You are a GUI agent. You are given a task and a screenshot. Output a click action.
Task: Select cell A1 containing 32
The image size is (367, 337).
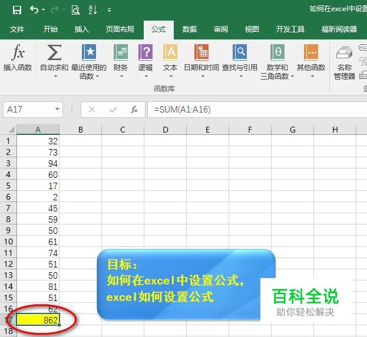38,141
